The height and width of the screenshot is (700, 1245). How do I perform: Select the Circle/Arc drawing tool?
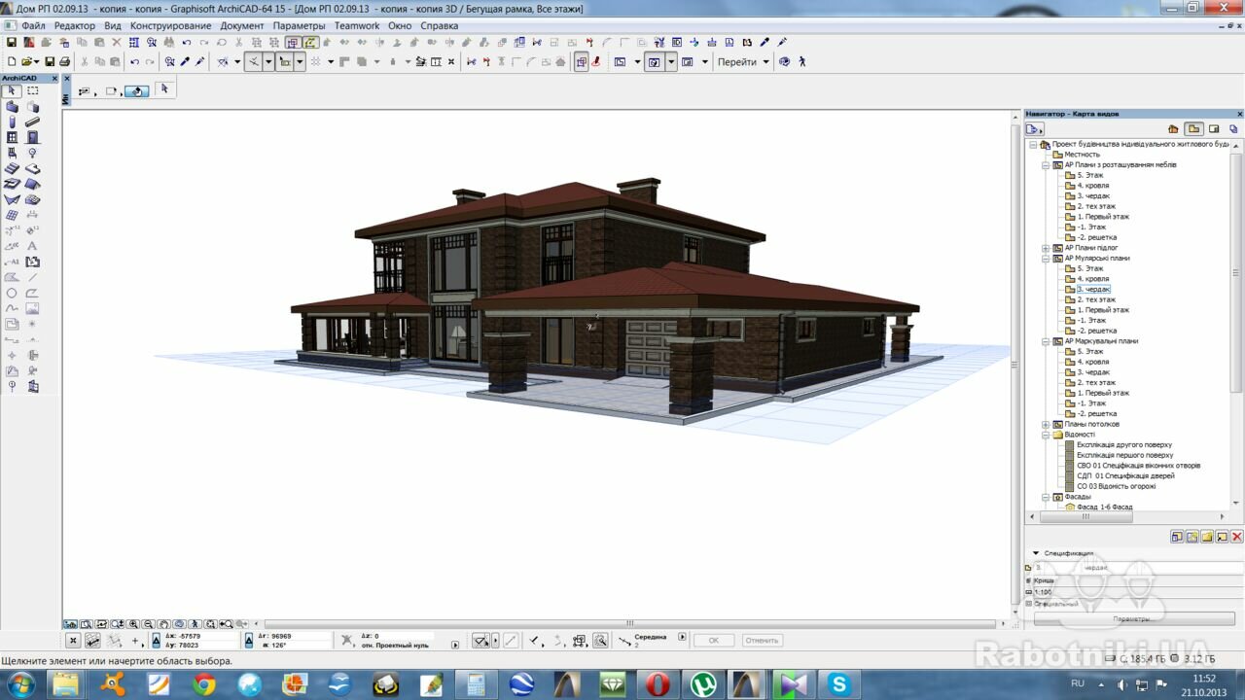point(12,293)
